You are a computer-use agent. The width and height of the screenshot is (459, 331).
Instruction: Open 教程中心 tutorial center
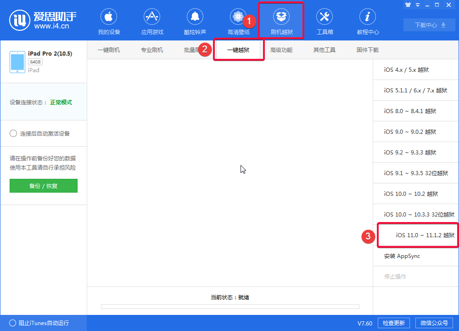pyautogui.click(x=367, y=21)
